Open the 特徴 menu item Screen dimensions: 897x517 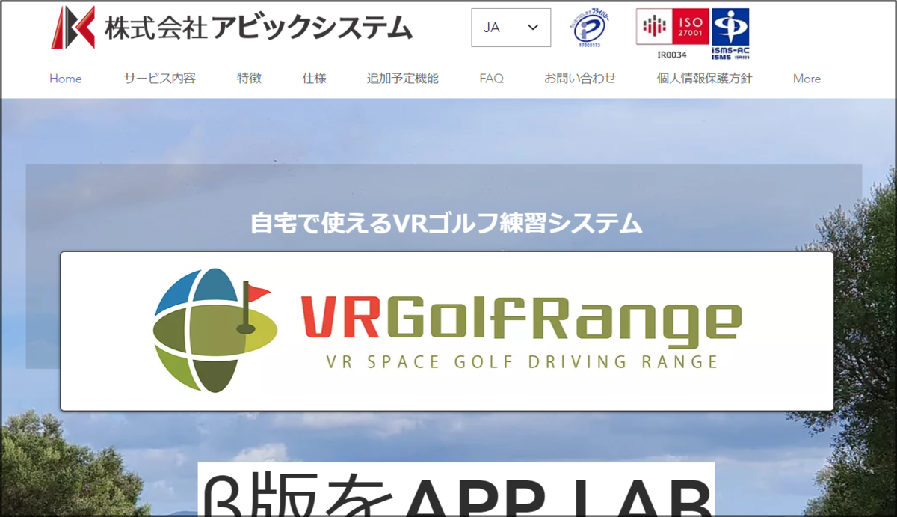[x=250, y=78]
